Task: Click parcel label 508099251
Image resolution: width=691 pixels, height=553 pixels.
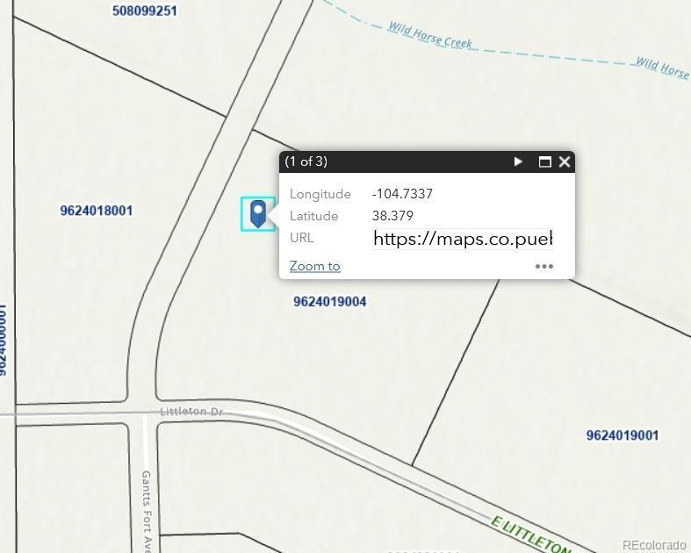Action: tap(145, 11)
